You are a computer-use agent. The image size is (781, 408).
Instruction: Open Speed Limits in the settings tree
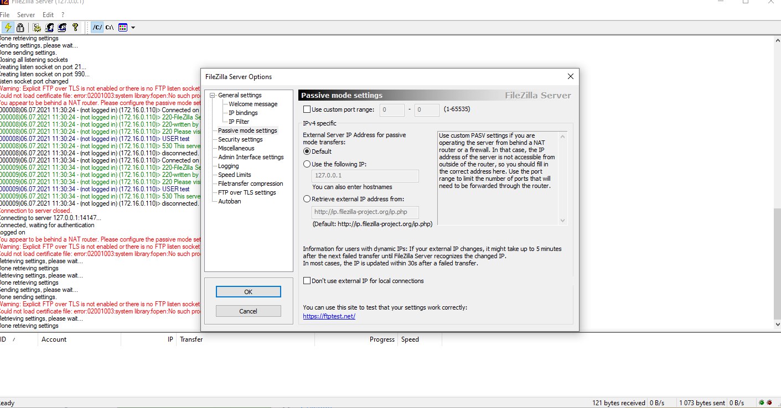click(235, 175)
